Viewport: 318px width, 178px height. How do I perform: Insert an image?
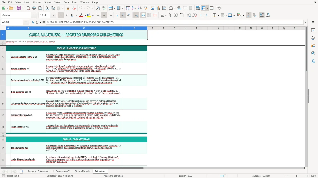click(153, 8)
